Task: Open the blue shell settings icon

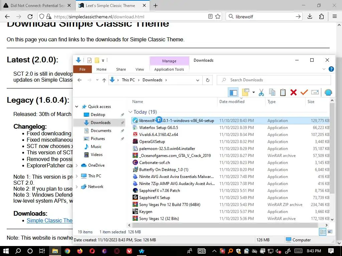Action: pyautogui.click(x=328, y=93)
